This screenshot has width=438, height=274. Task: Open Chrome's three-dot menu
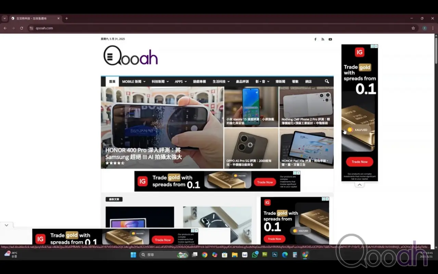click(x=433, y=28)
